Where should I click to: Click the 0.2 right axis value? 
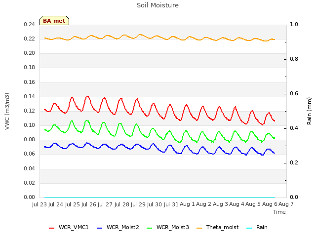(294, 162)
